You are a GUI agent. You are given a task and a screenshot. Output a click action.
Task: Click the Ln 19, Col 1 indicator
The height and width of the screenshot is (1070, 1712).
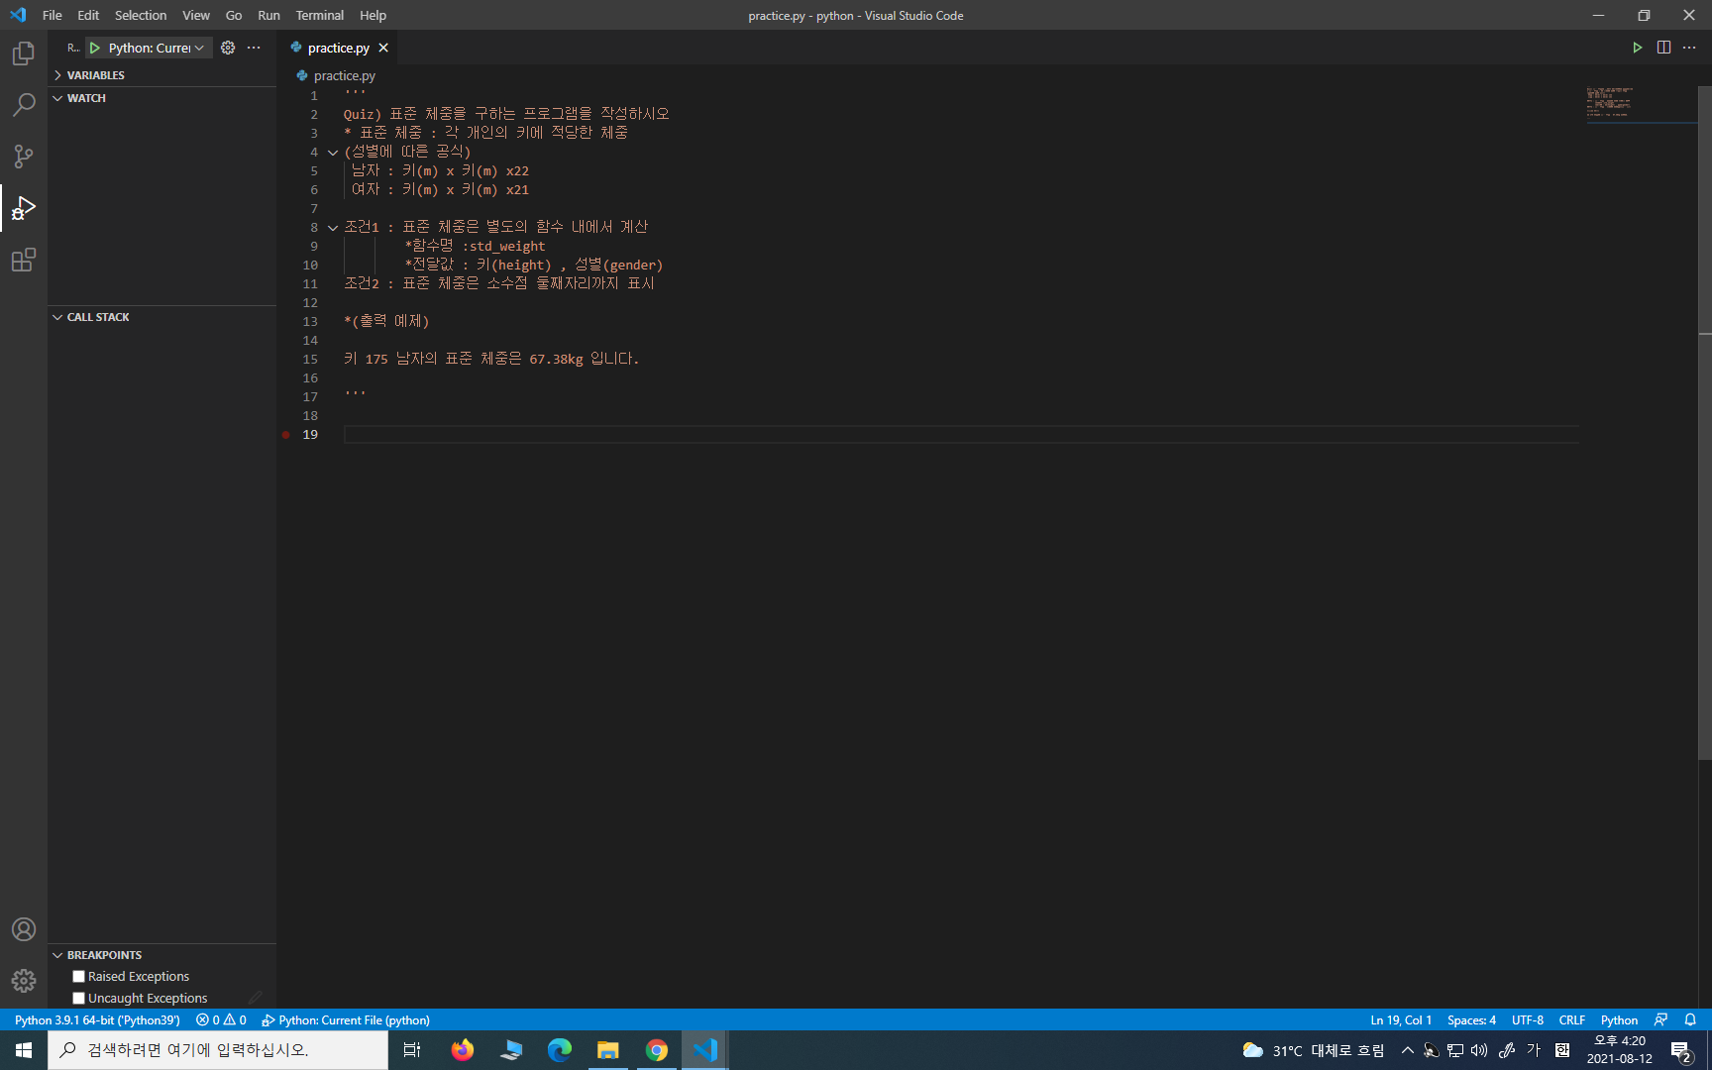pyautogui.click(x=1401, y=1019)
